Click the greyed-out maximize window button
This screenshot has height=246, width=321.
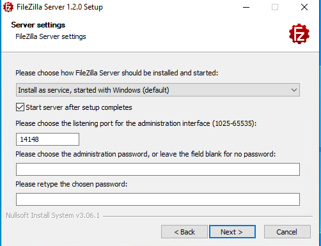(275, 7)
